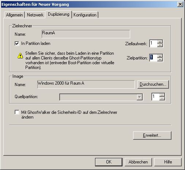Increase the Ziellaufwerk value with up arrow

(160, 42)
